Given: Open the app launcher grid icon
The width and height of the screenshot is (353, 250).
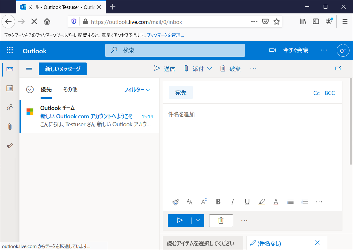Looking at the screenshot, I should (10, 50).
